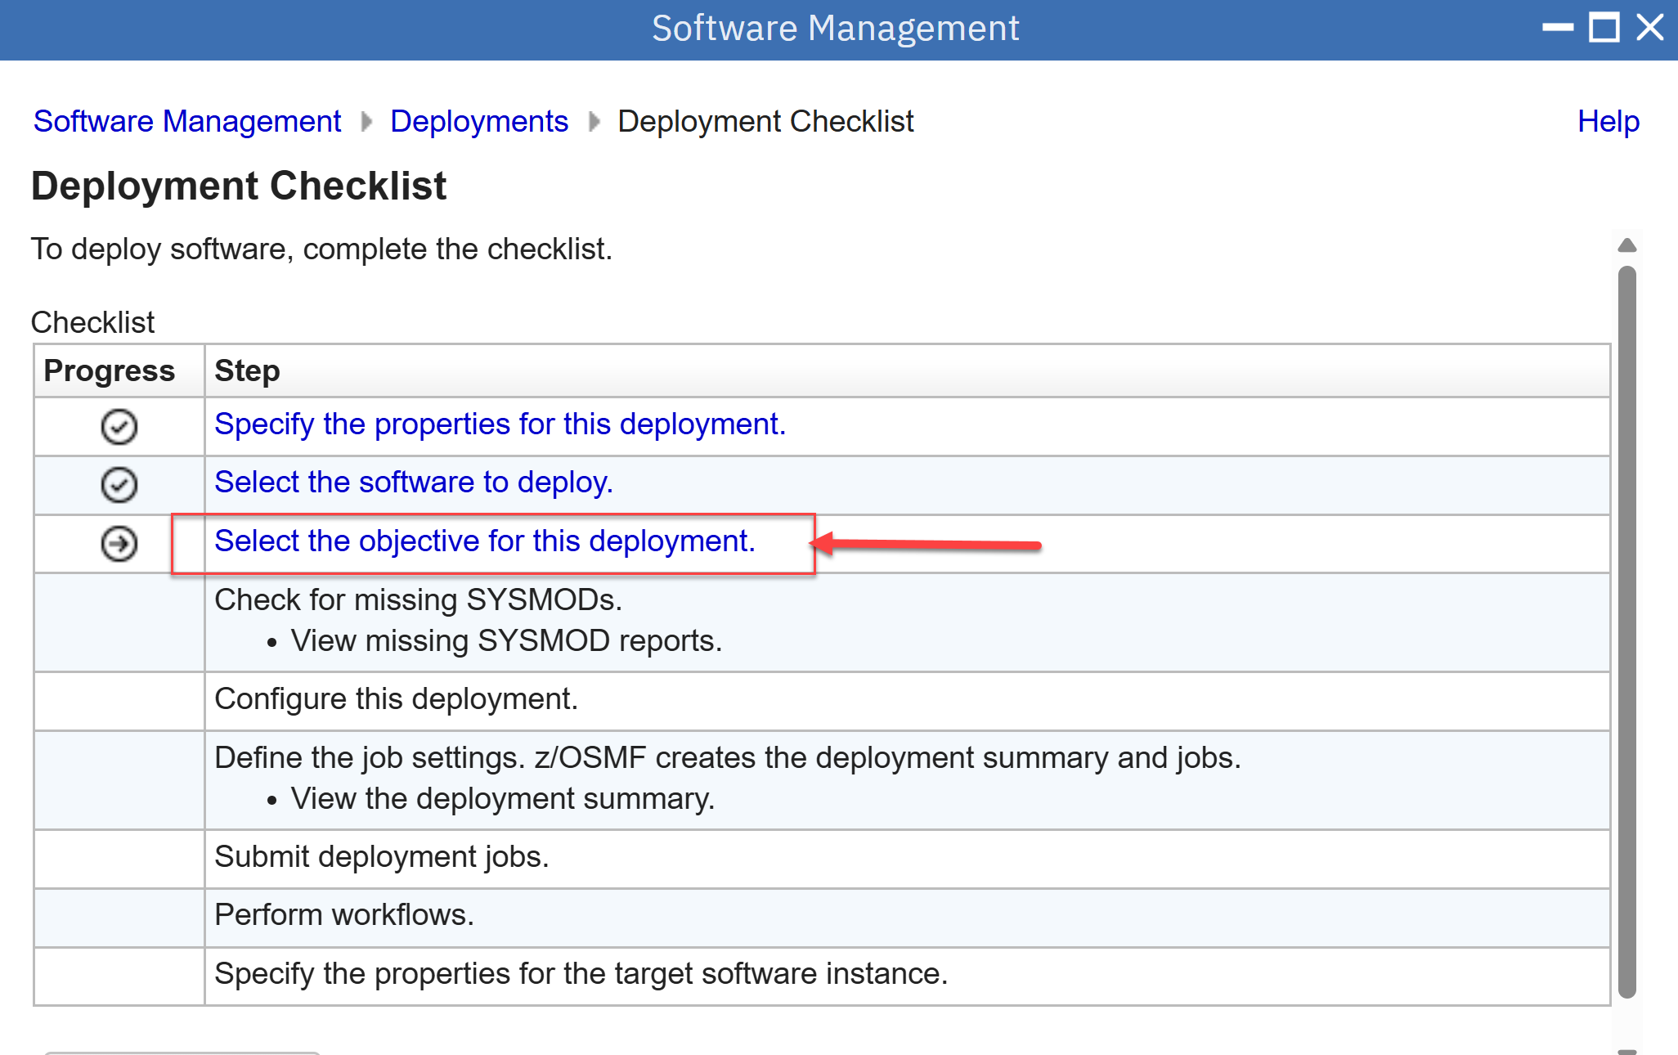1678x1055 pixels.
Task: Maximize the Software Management window
Action: (x=1604, y=28)
